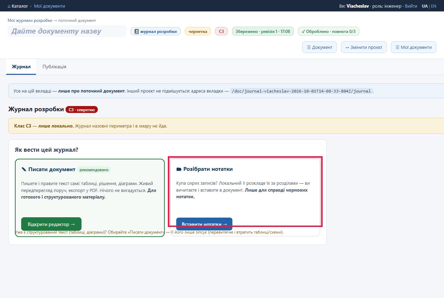Image resolution: width=444 pixels, height=298 pixels.
Task: Click the folder icon beside Розібрати нотатки
Action: point(179,169)
